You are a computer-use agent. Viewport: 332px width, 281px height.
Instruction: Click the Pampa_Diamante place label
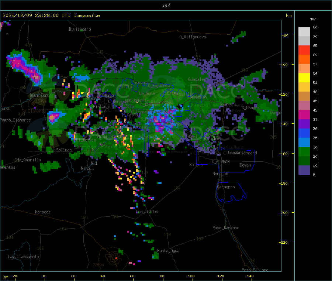pyautogui.click(x=15, y=120)
